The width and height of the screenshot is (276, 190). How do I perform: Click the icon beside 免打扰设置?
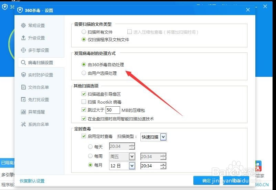point(23,99)
